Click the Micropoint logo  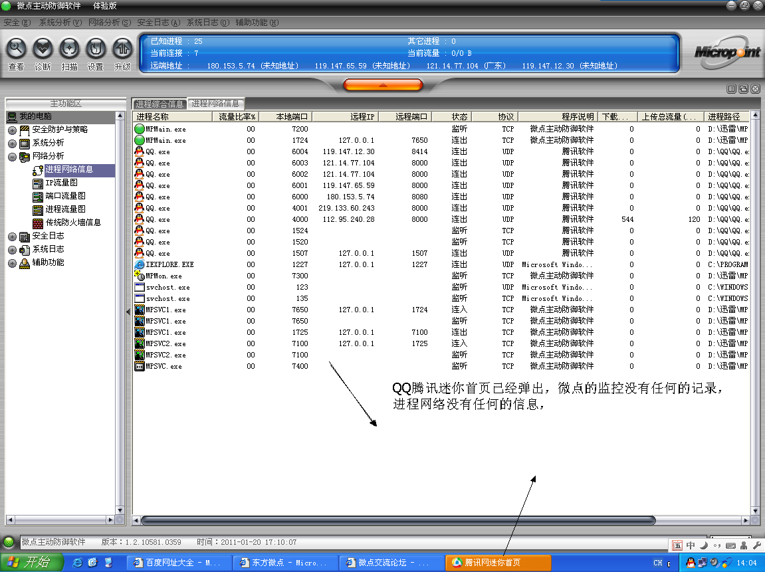coord(727,51)
